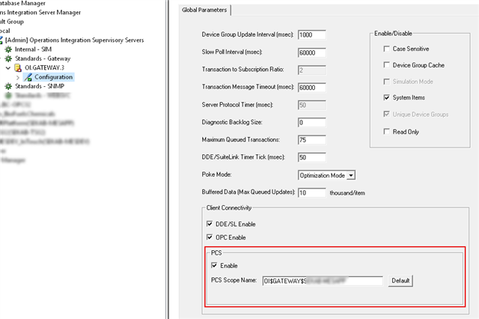This screenshot has height=319, width=479.
Task: Toggle the Read Only checkbox
Action: click(x=386, y=131)
